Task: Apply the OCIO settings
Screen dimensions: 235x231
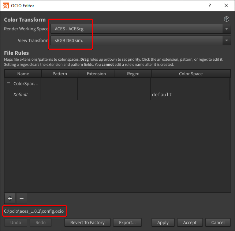Action: 163,223
